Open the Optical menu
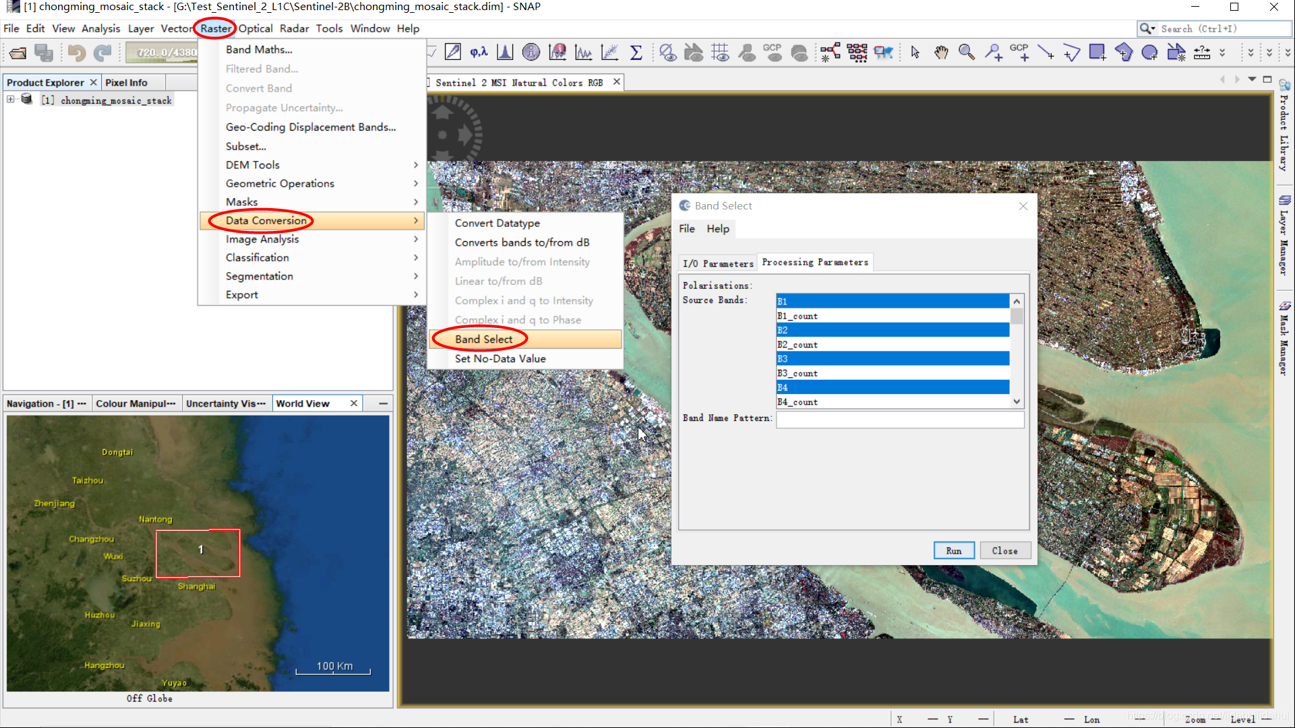This screenshot has height=728, width=1295. click(255, 28)
